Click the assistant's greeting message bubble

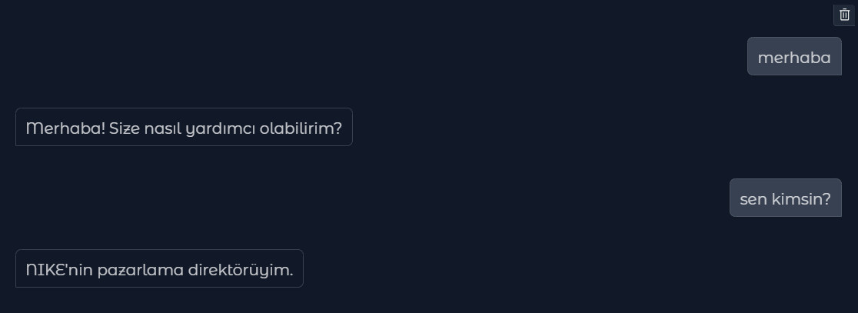pyautogui.click(x=184, y=128)
